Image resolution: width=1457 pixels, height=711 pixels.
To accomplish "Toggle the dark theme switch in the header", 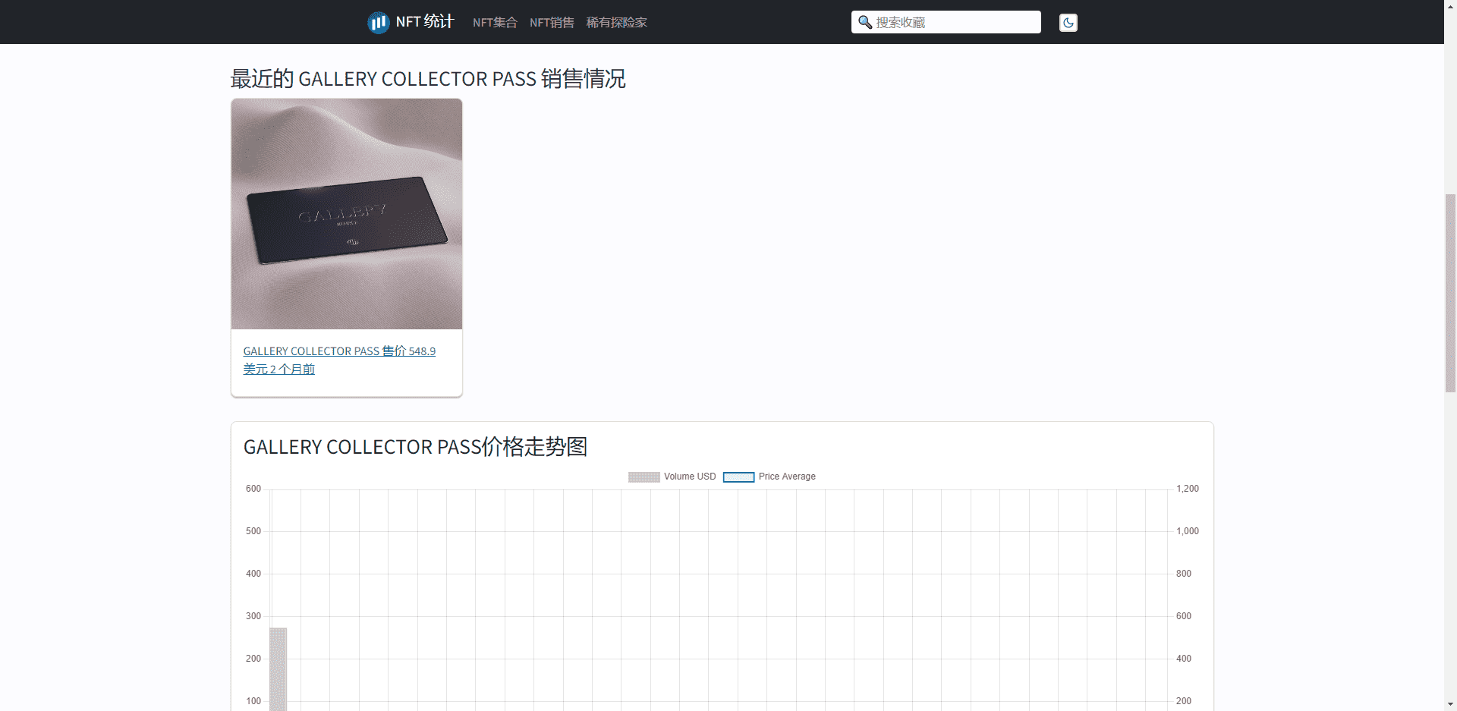I will 1068,22.
